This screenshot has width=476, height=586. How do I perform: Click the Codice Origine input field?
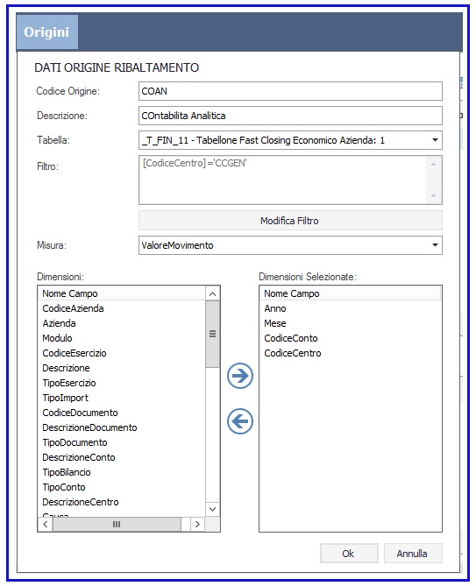(290, 91)
